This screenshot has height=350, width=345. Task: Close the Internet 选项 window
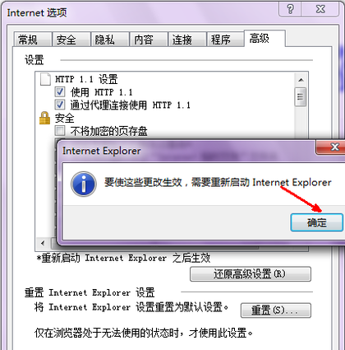(320, 9)
